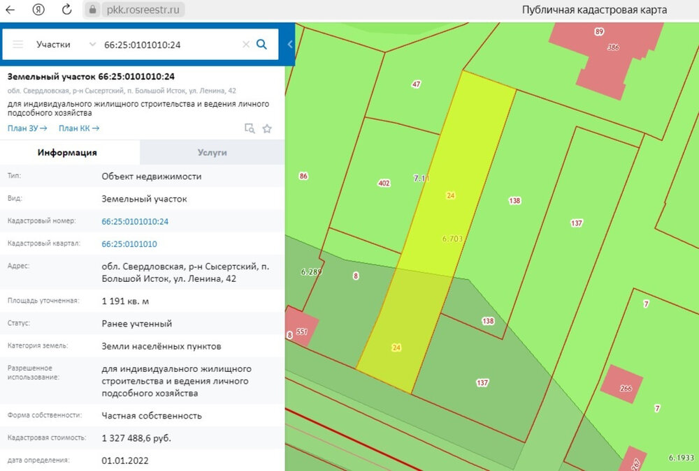Viewport: 699px width, 471px height.
Task: Switch to Услуги tab
Action: (212, 152)
